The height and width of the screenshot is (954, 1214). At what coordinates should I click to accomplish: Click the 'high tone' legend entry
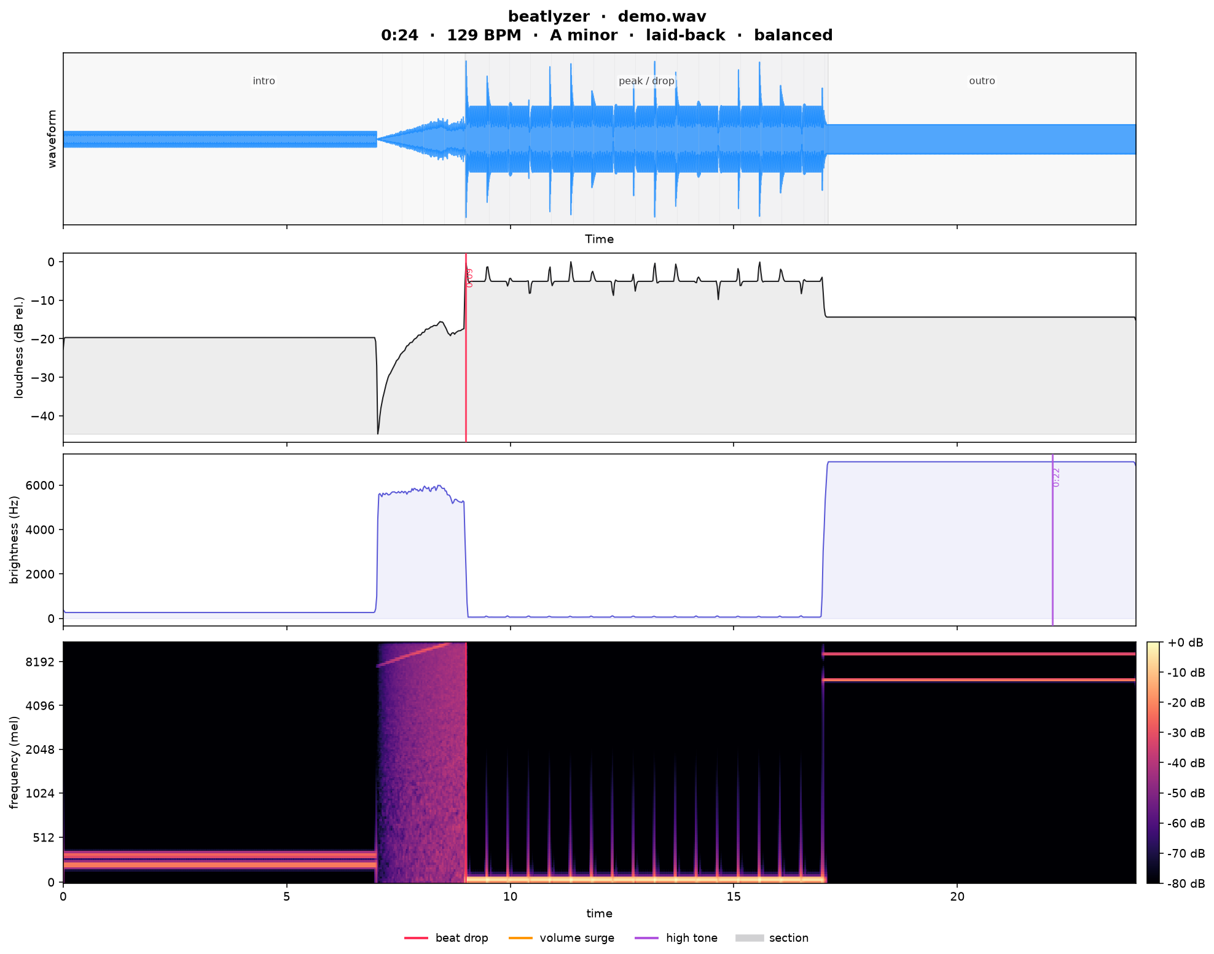click(676, 938)
